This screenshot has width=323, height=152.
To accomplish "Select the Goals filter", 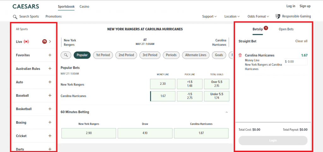I will [x=219, y=55].
